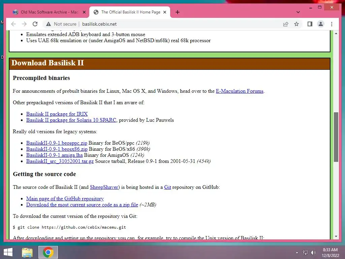Open Basilisk II package for Solaris 10 SPARC

pos(71,120)
